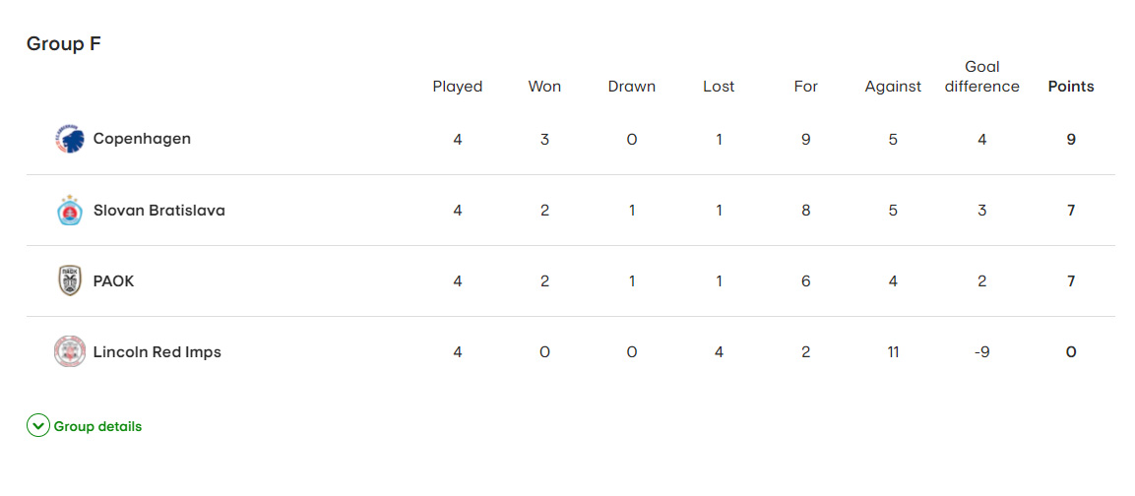
Task: Select the PAOK team name
Action: (x=113, y=280)
